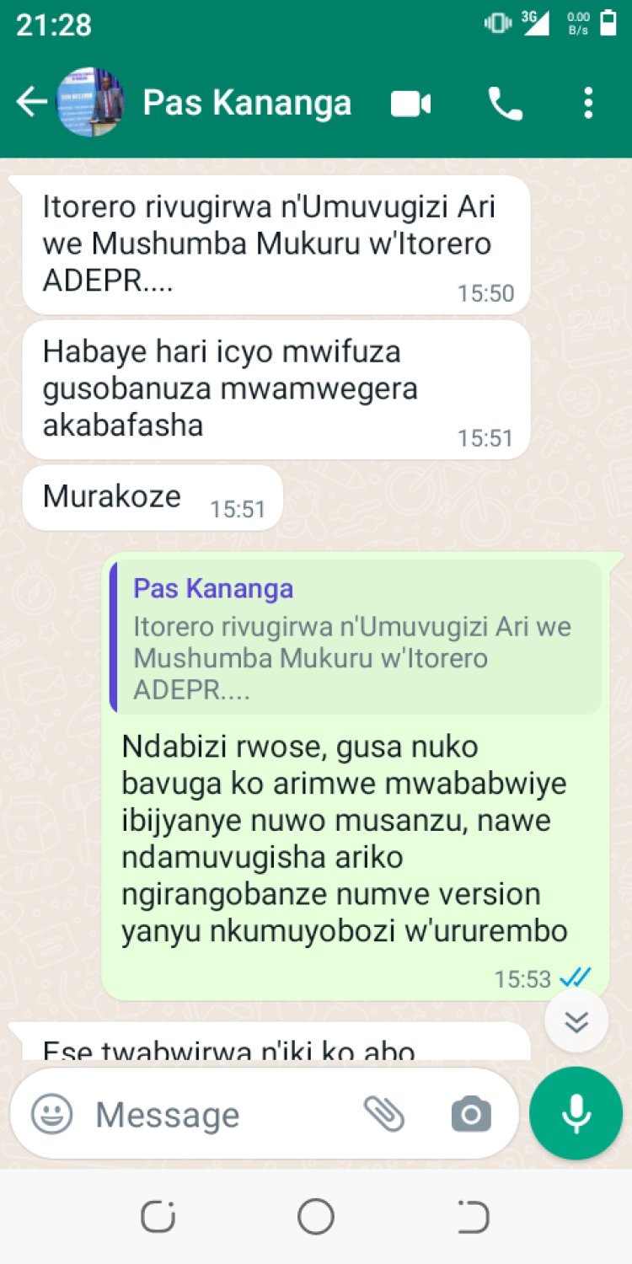Start a video call with Pas Kananga
632x1264 pixels.
(x=410, y=104)
